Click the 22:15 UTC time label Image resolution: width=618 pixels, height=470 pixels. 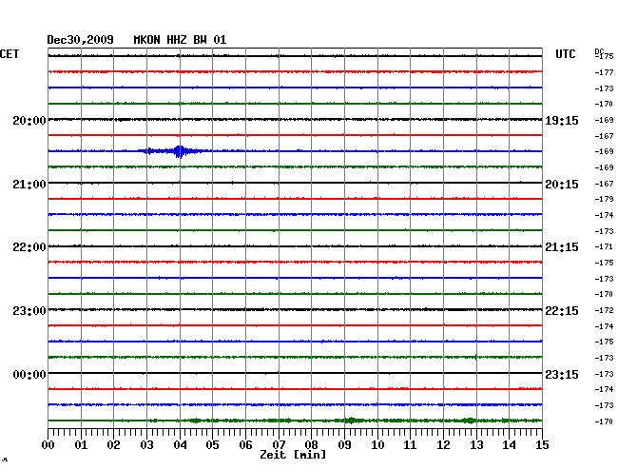point(562,311)
